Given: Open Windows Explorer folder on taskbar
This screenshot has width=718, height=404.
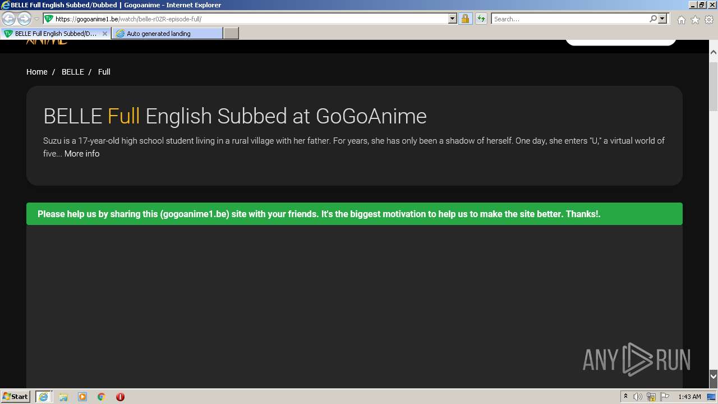Looking at the screenshot, I should [63, 397].
